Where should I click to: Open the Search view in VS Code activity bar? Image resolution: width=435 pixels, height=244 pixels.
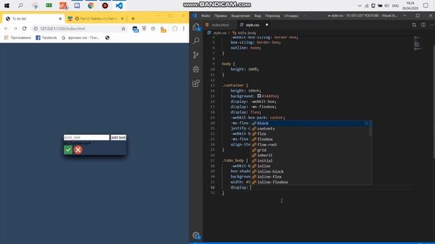pyautogui.click(x=196, y=41)
